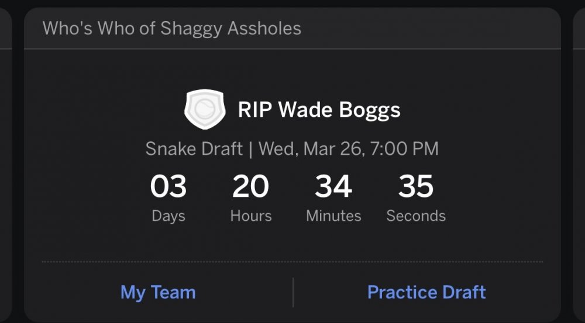This screenshot has height=323, width=585.
Task: Click the 34 minutes countdown number
Action: [333, 187]
